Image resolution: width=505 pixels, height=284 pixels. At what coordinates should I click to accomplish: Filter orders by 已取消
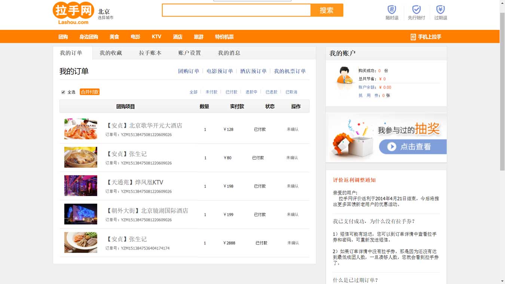pos(291,92)
